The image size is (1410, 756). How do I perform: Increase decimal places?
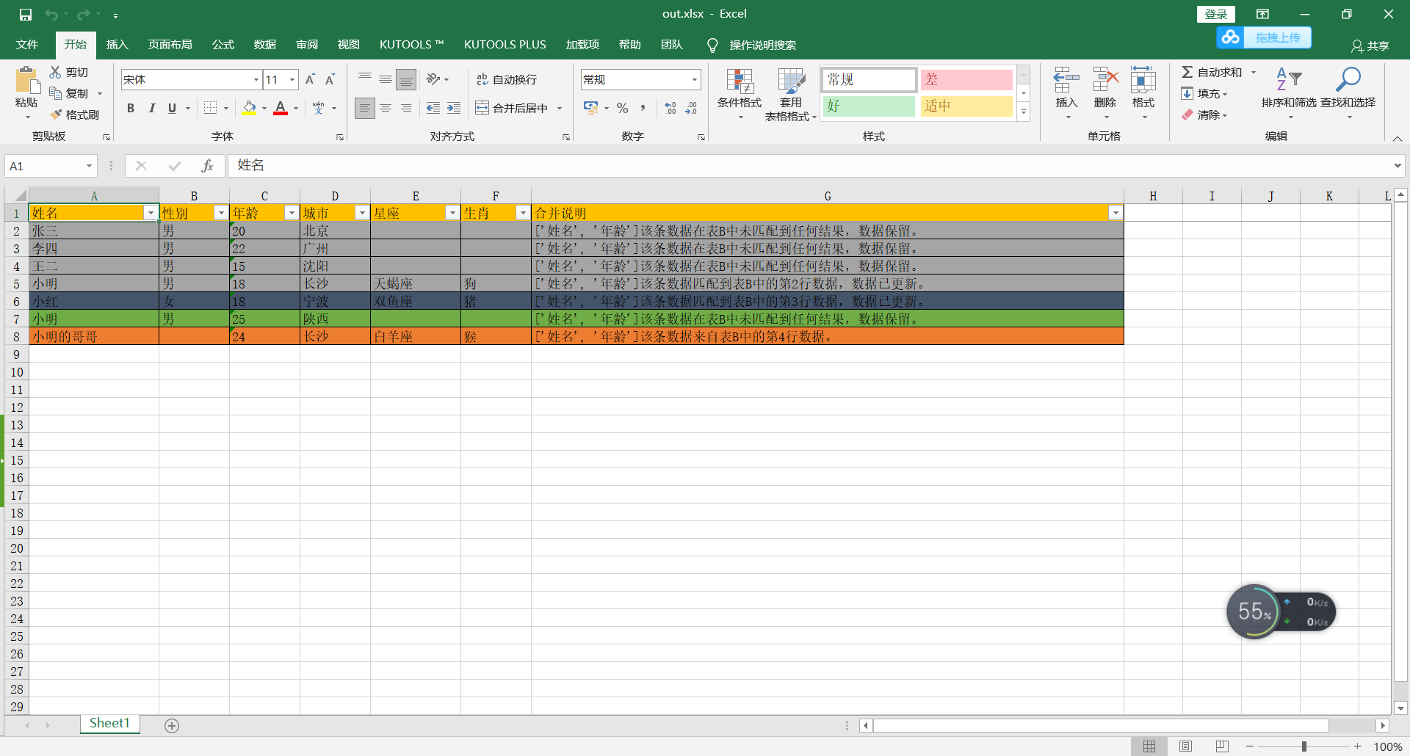670,108
